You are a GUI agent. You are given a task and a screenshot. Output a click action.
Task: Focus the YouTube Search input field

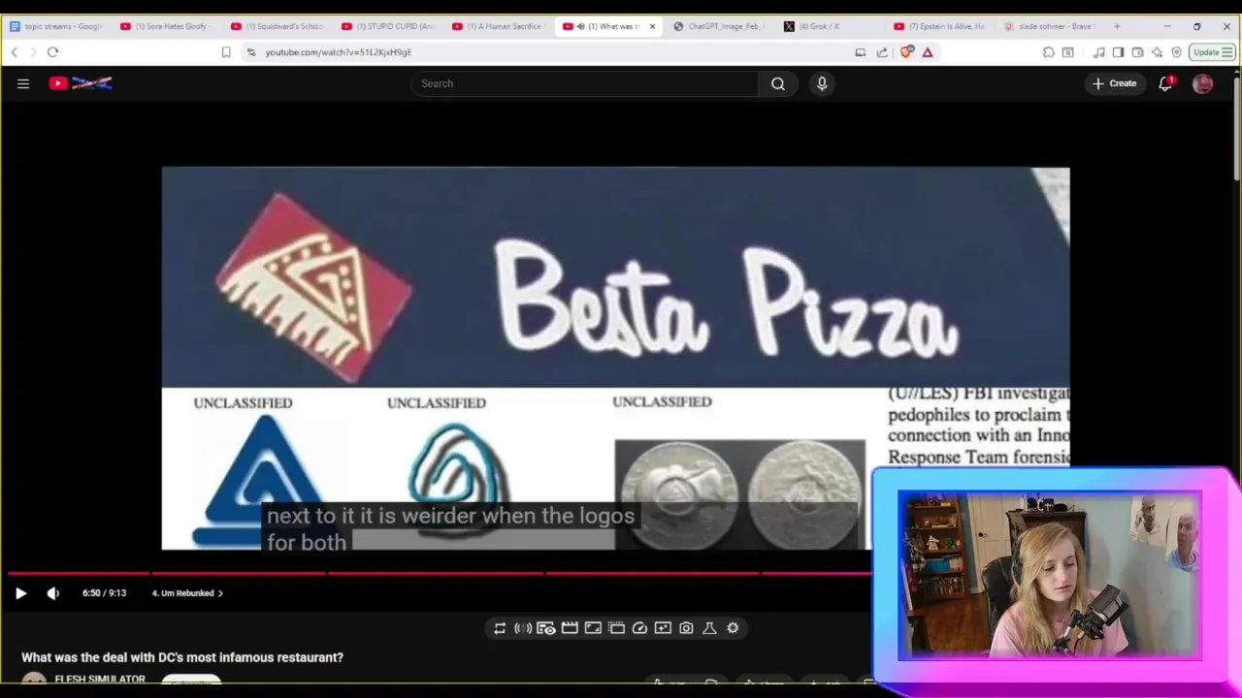tap(585, 83)
